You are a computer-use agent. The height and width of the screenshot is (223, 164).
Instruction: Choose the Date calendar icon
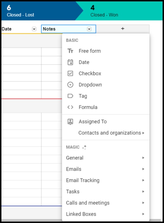pyautogui.click(x=70, y=62)
